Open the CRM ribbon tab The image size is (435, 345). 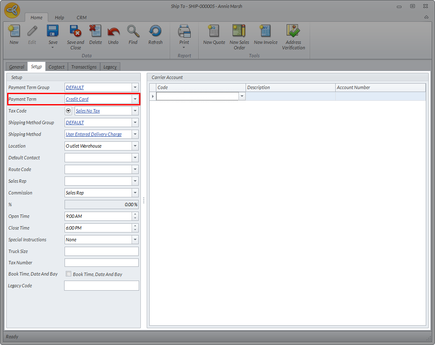81,18
